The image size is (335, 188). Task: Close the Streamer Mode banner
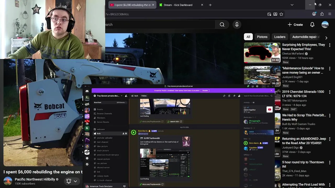click(271, 90)
